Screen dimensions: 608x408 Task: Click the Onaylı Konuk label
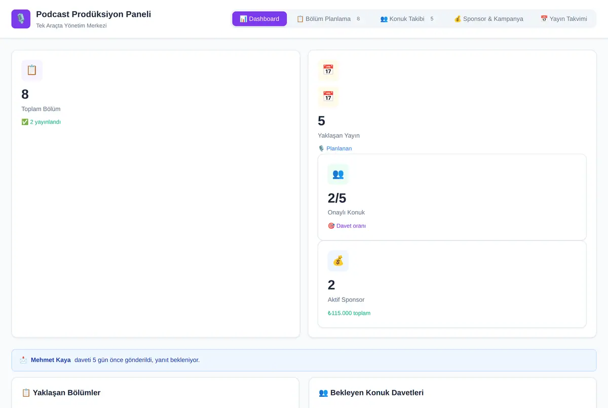point(346,213)
